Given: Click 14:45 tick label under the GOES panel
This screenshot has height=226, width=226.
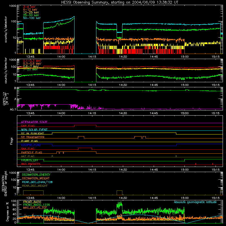Looking at the screenshot, I should tap(154, 113).
